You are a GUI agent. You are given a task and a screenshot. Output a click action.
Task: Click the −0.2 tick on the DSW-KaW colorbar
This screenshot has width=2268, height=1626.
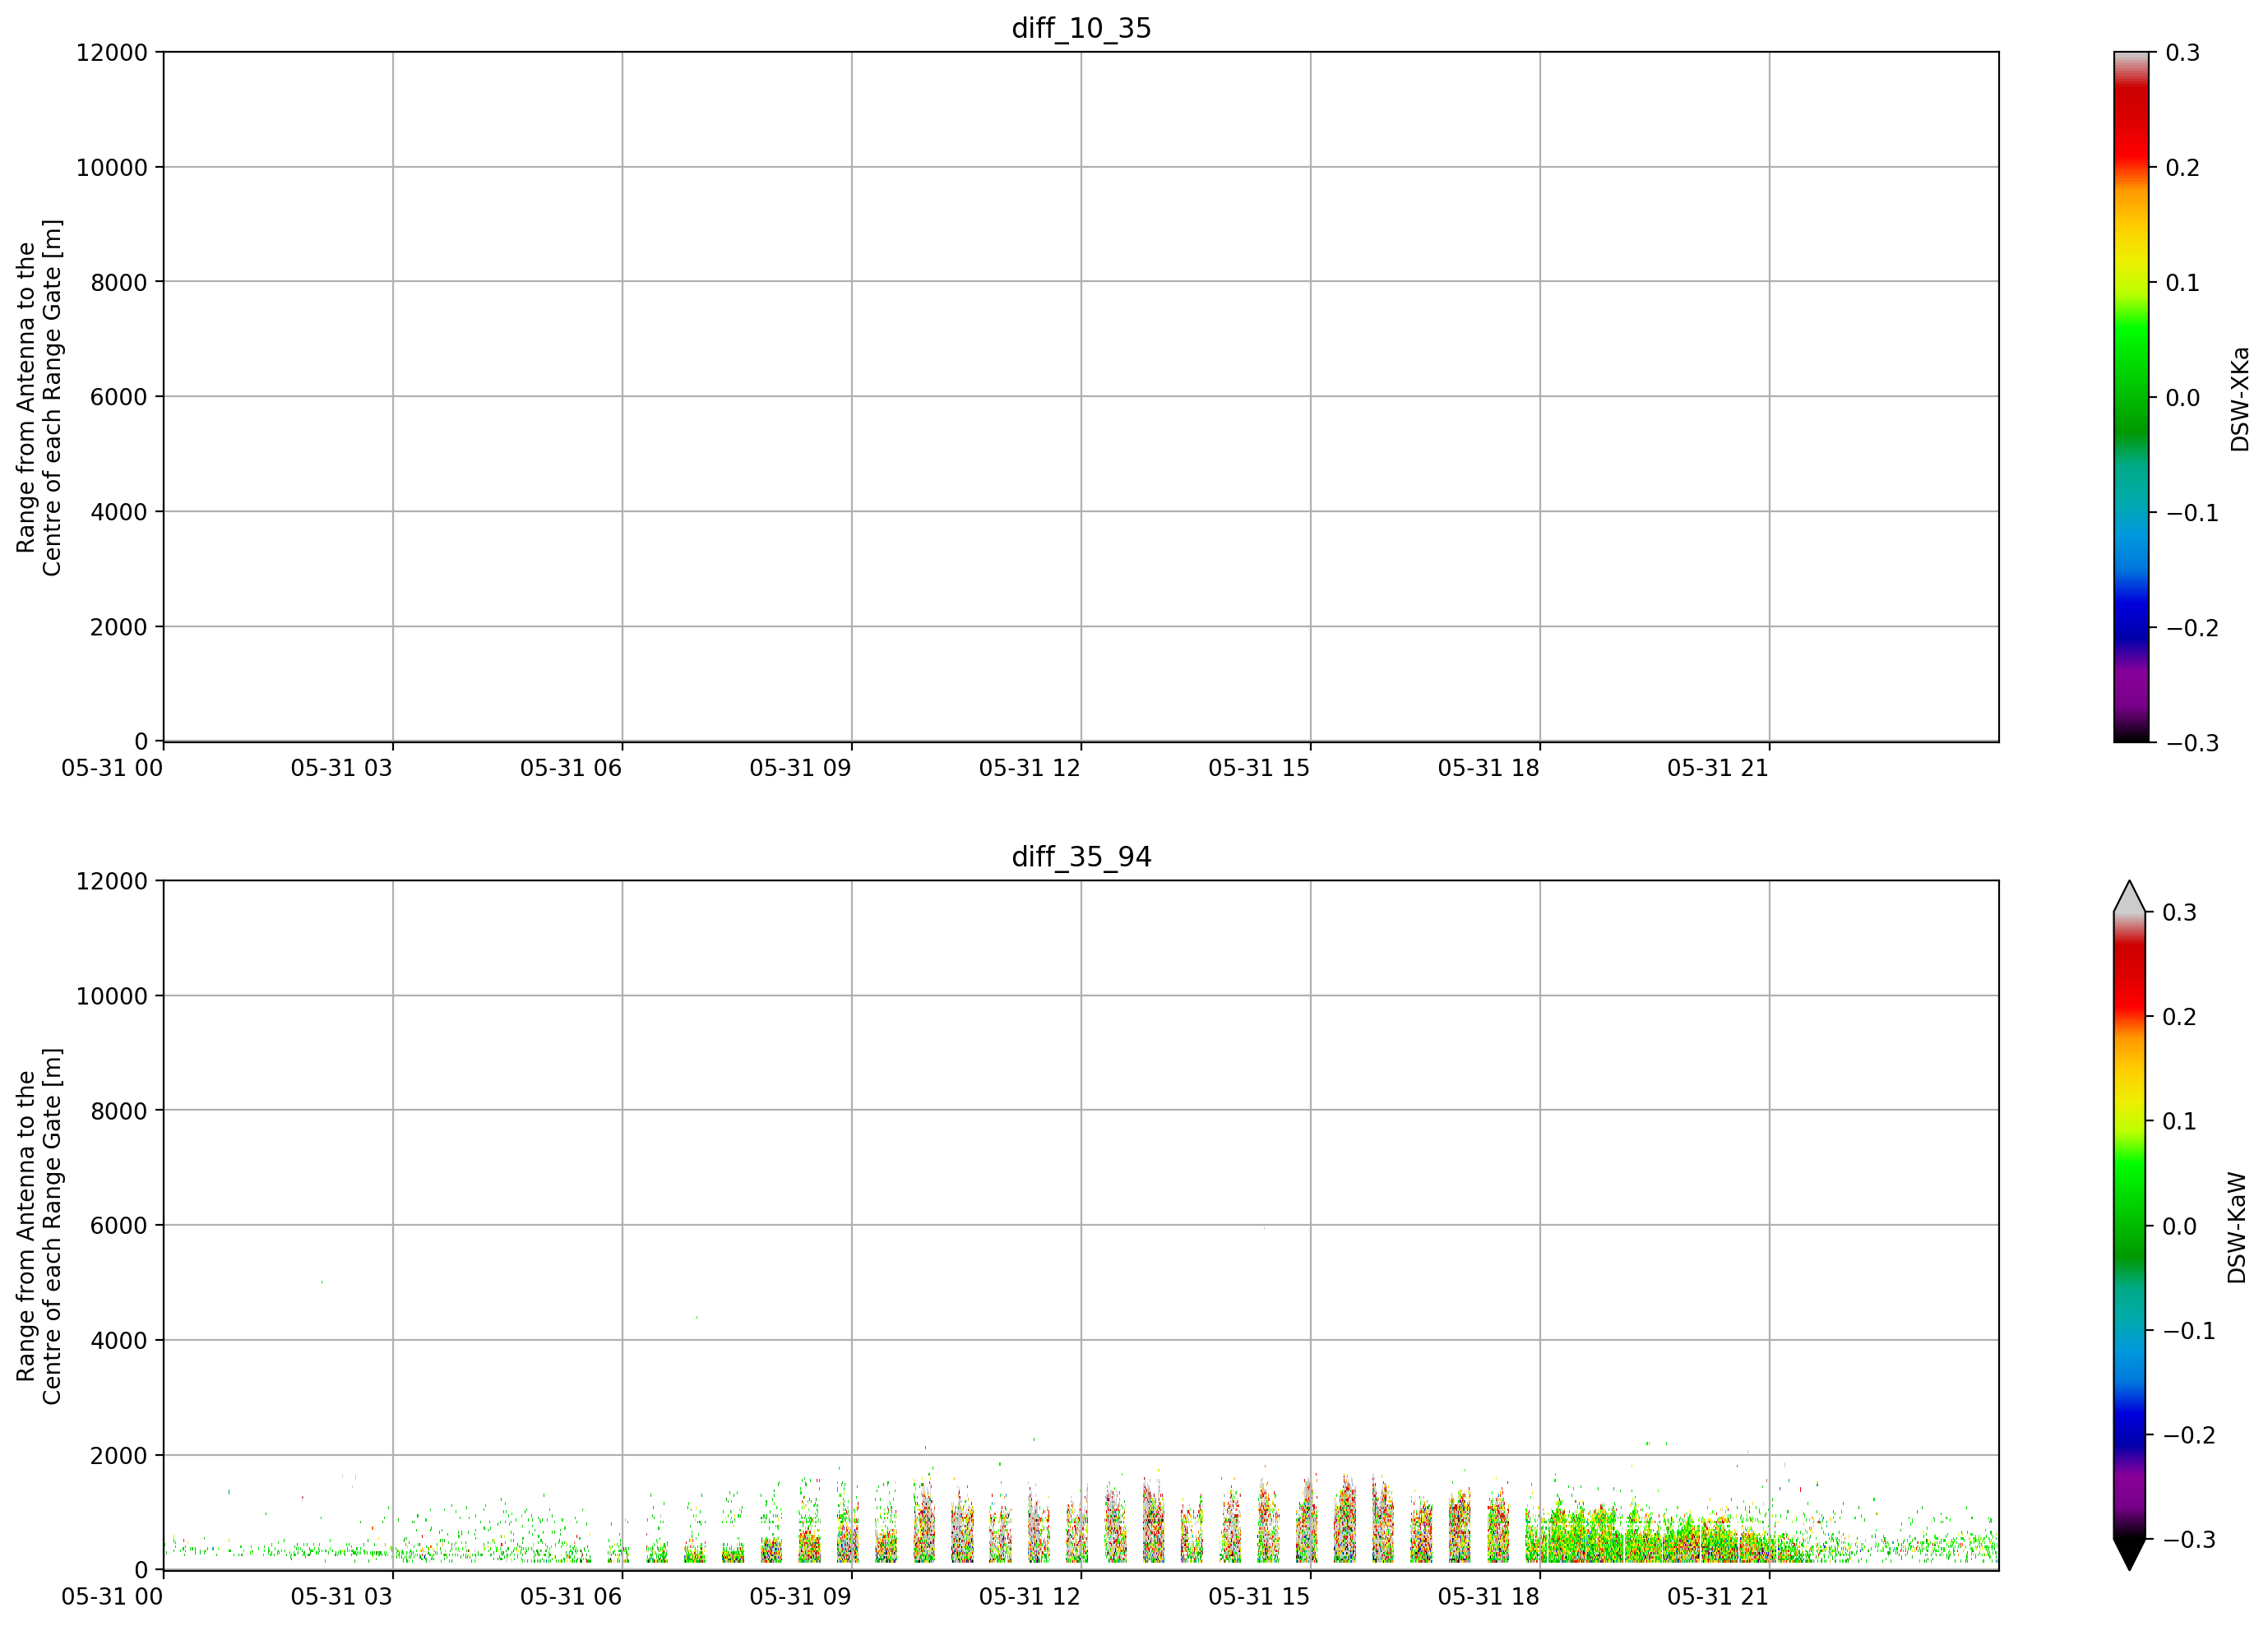point(2190,1435)
